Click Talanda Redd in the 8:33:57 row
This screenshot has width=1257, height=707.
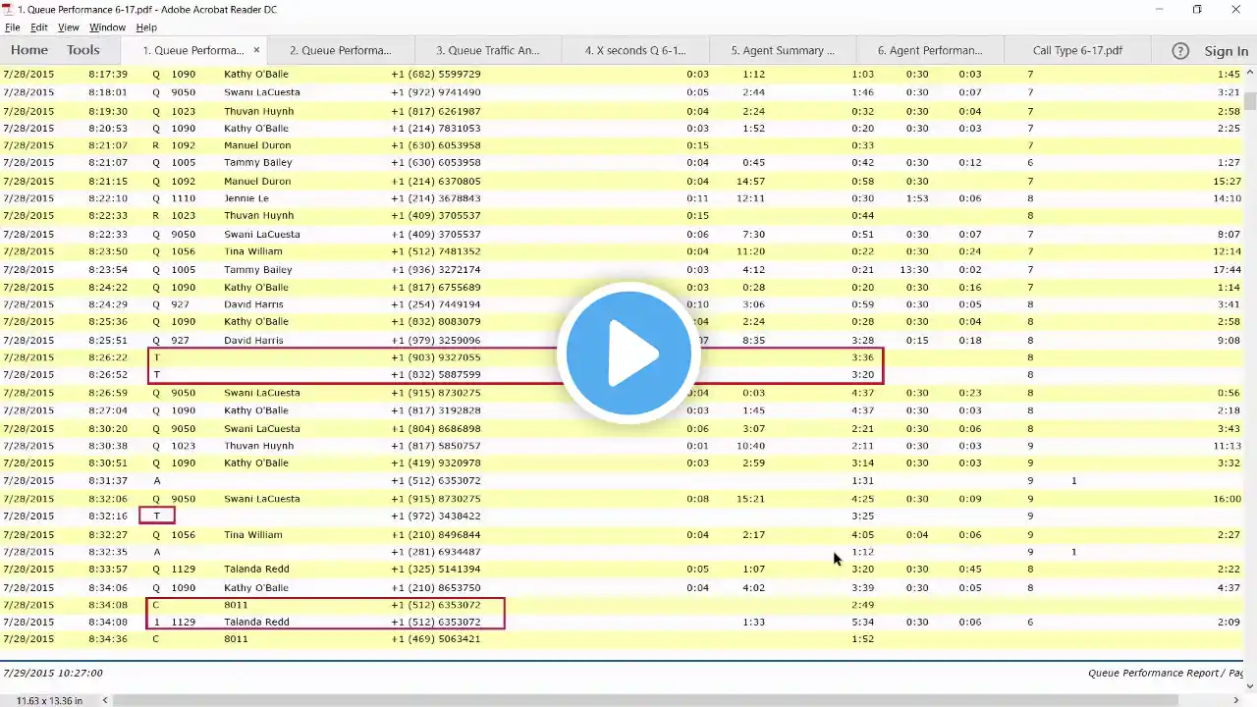click(x=258, y=569)
